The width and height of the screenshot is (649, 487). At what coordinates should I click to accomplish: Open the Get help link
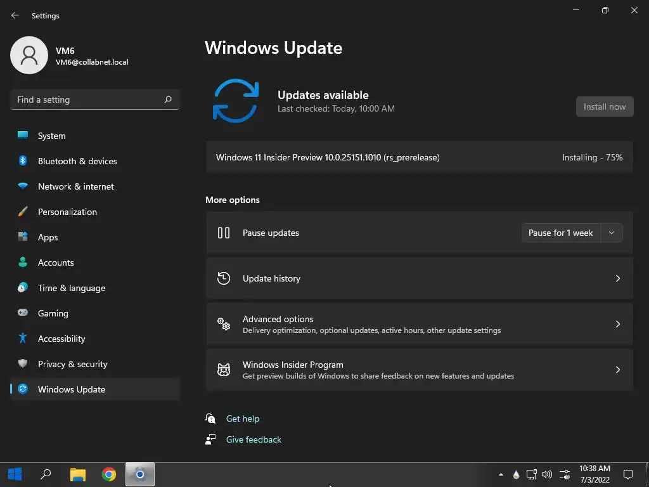tap(243, 419)
